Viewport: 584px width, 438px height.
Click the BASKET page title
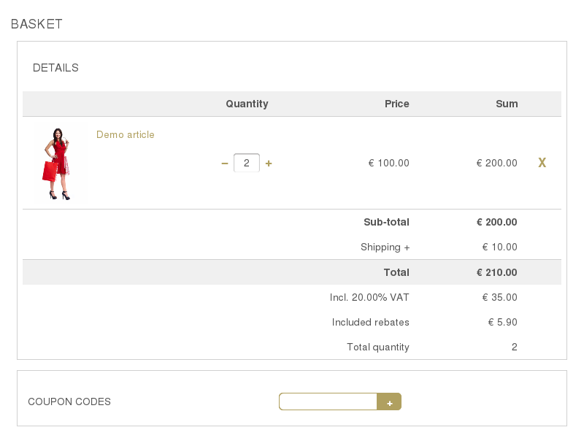point(36,24)
